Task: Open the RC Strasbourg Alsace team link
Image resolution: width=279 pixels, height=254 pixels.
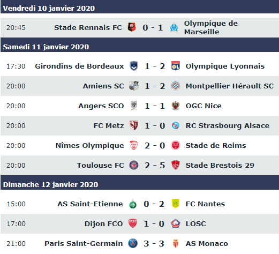Action: 228,125
